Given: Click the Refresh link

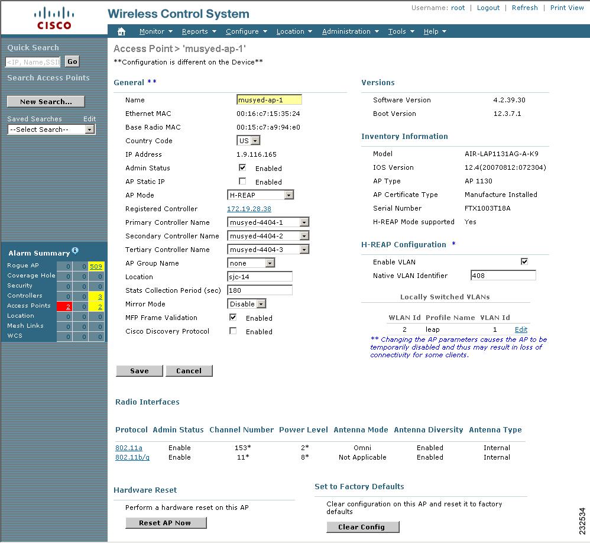Looking at the screenshot, I should [524, 8].
